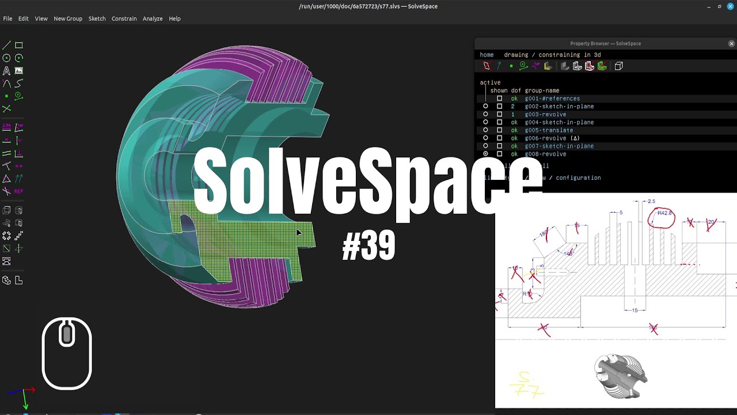This screenshot has height=415, width=737.
Task: Select the tangent arc tool
Action: (6, 84)
